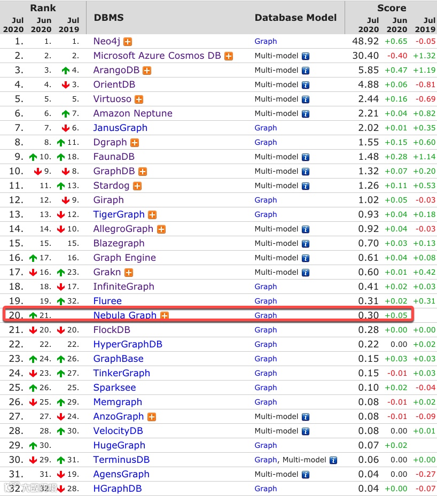
Task: Click the Database Model column header
Action: point(295,18)
